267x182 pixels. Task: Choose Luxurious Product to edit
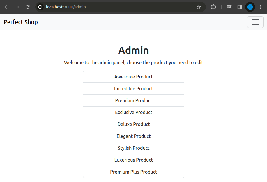coord(133,160)
